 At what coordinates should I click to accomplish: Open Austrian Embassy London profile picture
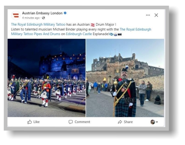pyautogui.click(x=16, y=16)
